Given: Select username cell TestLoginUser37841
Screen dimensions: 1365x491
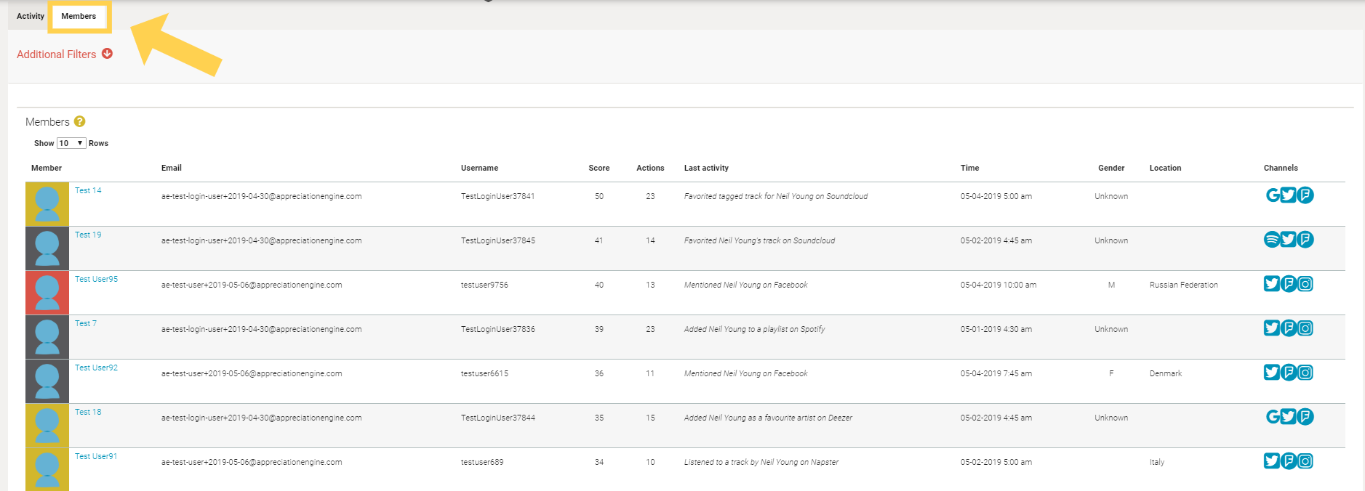Looking at the screenshot, I should (498, 196).
